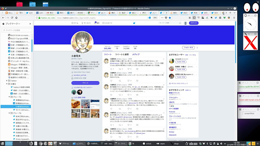
Task: Open a new tab with plus button
Action: 230,13
